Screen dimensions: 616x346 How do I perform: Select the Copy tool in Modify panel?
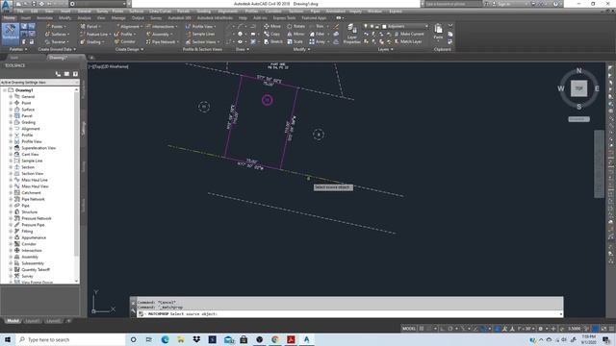point(271,35)
